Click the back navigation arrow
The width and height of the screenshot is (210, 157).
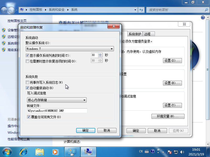(4, 10)
